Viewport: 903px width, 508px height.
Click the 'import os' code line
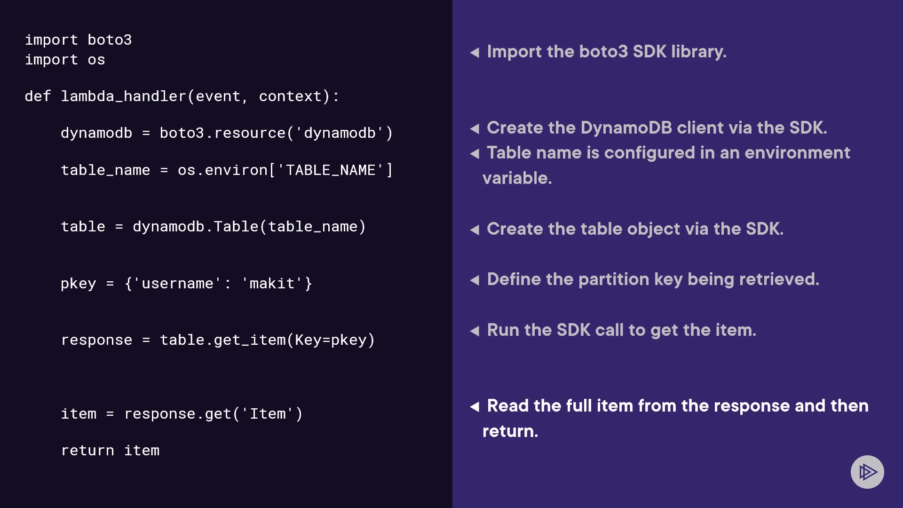(65, 60)
